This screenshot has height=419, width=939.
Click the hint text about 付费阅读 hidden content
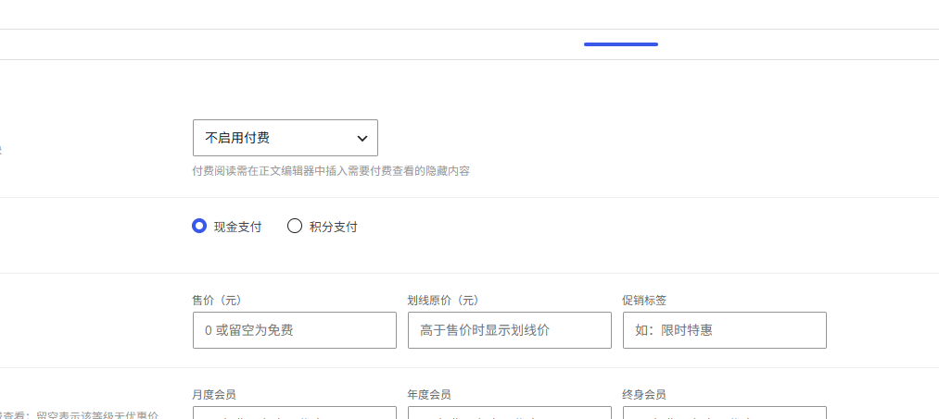coord(331,171)
